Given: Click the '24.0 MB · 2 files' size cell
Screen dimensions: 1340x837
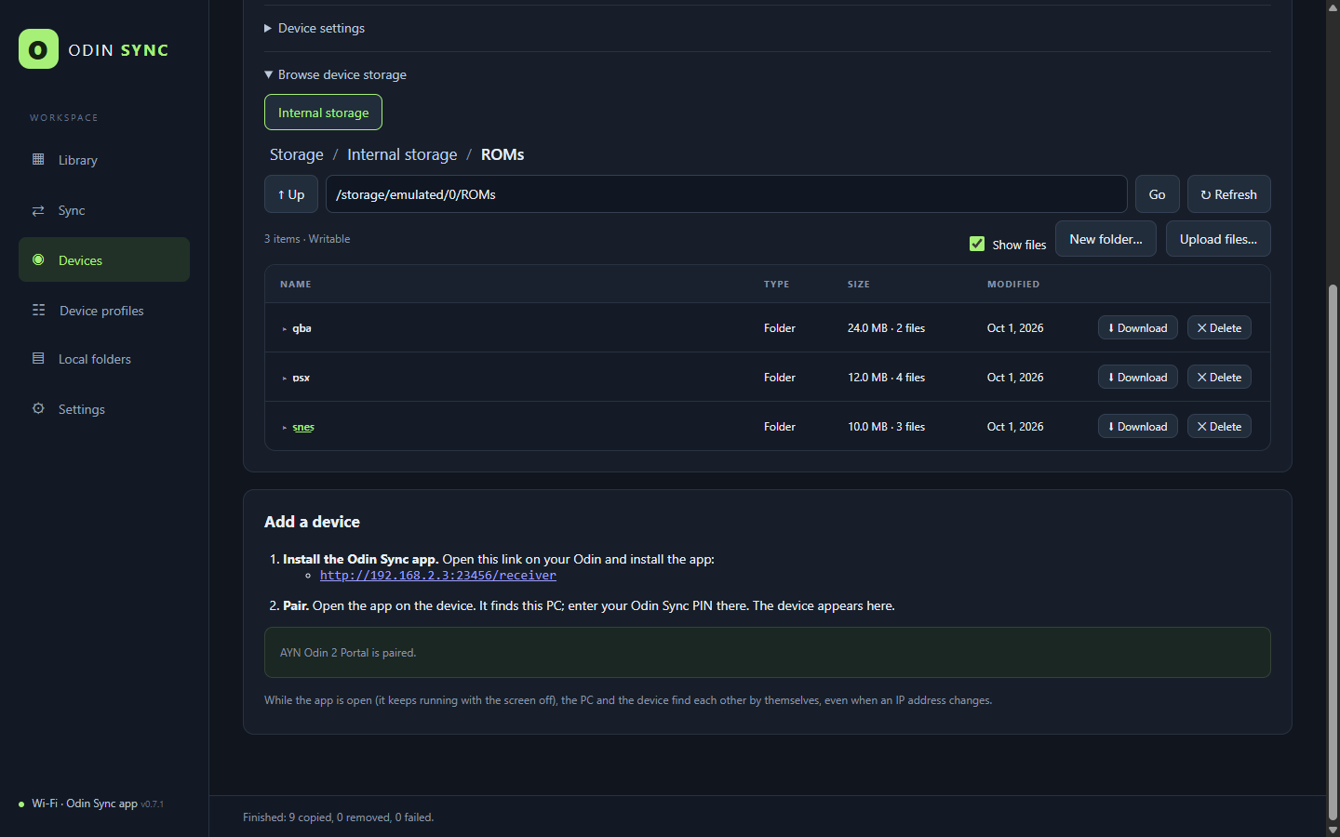Looking at the screenshot, I should tap(886, 327).
